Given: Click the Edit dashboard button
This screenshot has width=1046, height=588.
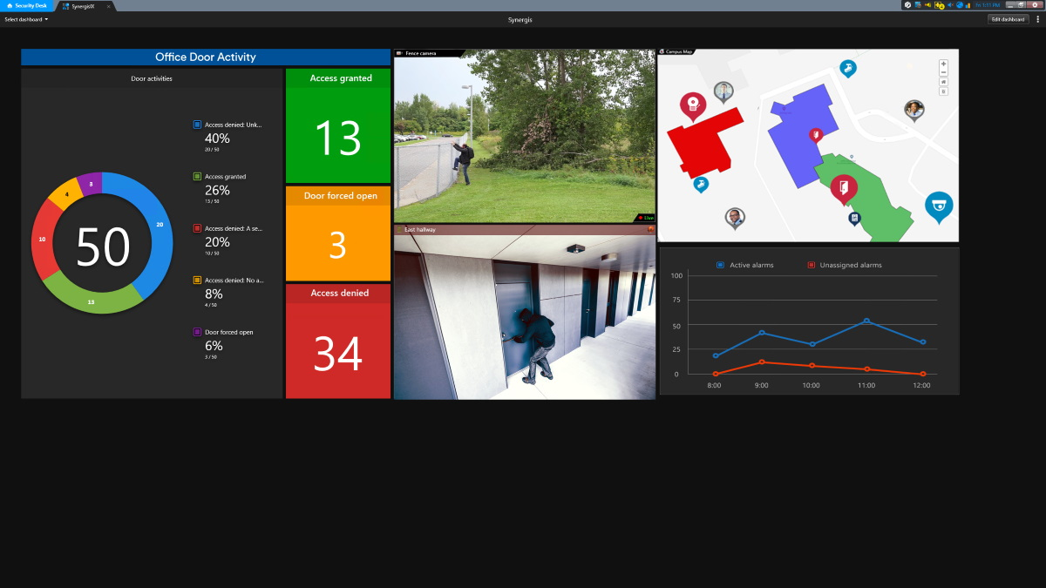Looking at the screenshot, I should coord(1009,18).
